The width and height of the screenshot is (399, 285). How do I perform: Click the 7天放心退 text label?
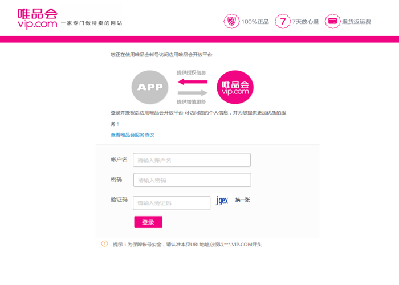click(306, 22)
